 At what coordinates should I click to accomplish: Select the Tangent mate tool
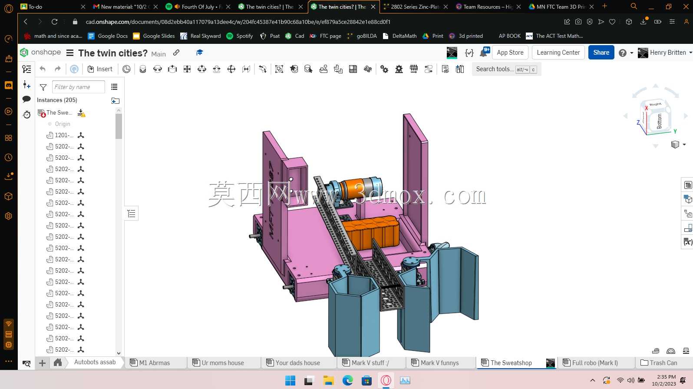pos(263,69)
